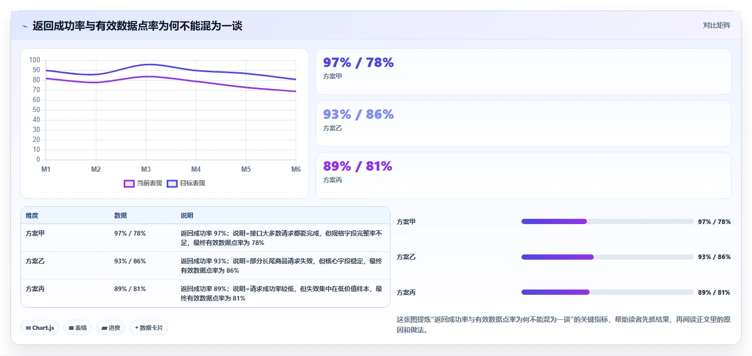Click the 50 tick on the chart y-axis
Image resolution: width=752 pixels, height=356 pixels.
(36, 110)
